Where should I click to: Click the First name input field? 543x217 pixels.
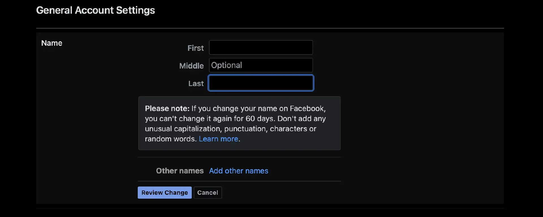(261, 47)
